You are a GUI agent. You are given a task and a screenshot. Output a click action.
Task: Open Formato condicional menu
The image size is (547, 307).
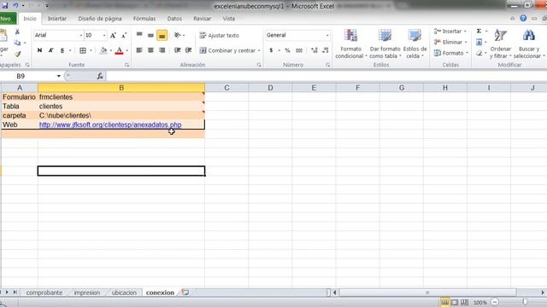click(x=350, y=43)
